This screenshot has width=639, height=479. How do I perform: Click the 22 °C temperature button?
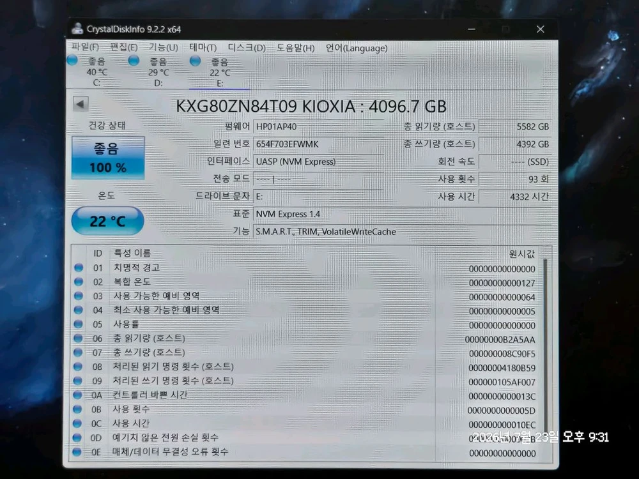coord(107,221)
